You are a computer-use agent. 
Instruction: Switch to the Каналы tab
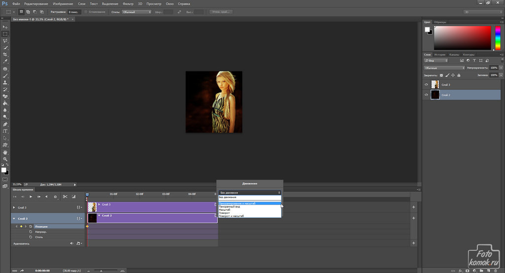click(x=455, y=55)
